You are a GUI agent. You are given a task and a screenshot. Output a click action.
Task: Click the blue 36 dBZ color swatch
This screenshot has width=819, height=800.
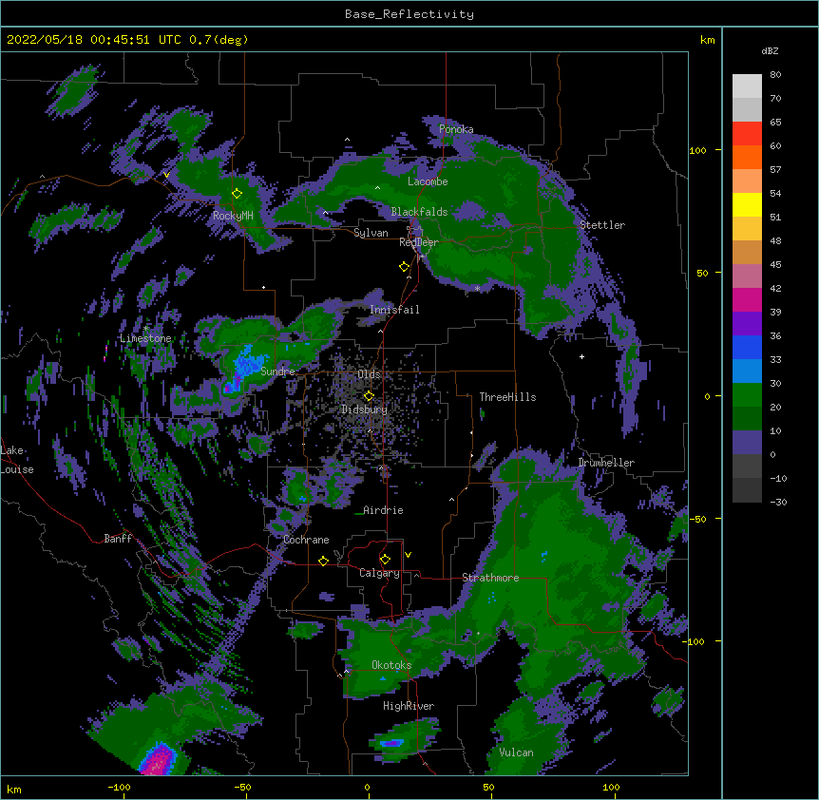click(747, 347)
